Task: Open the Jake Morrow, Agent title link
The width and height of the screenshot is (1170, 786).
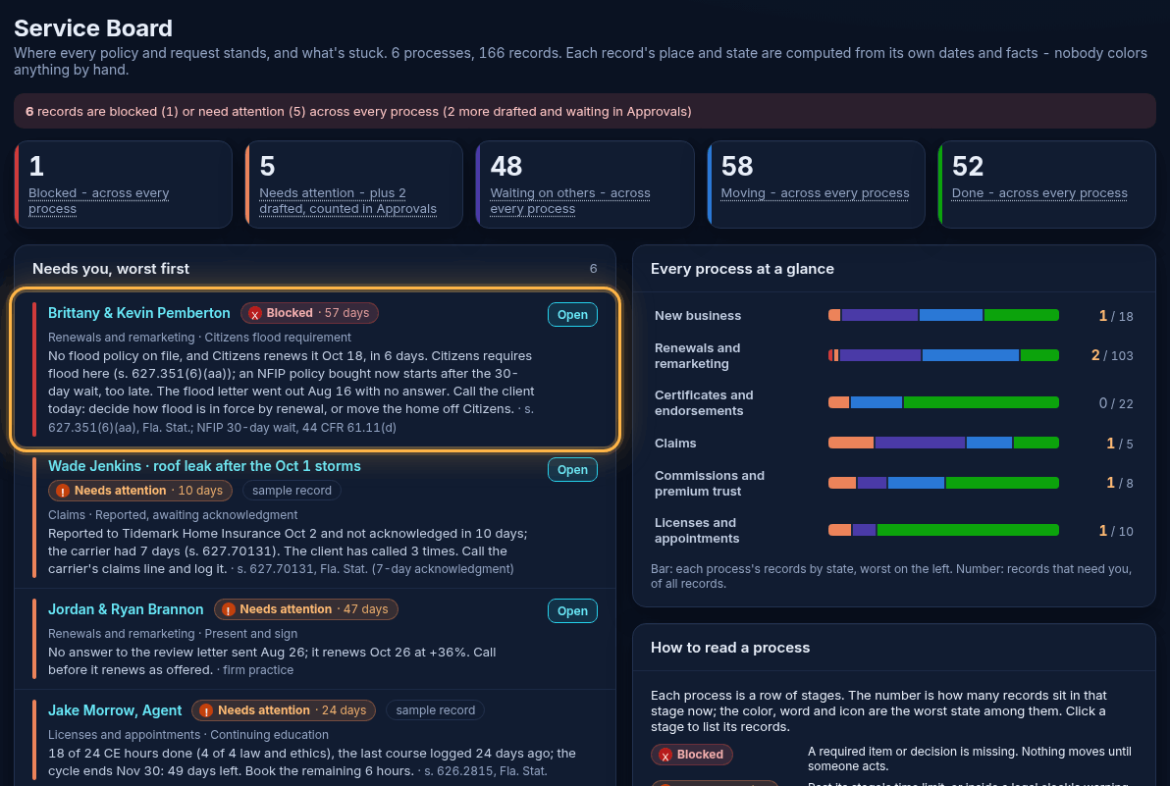Action: [115, 710]
